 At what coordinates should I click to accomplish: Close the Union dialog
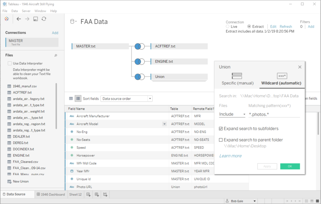tap(300, 67)
